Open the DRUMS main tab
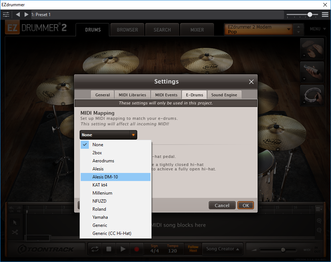 (x=93, y=30)
